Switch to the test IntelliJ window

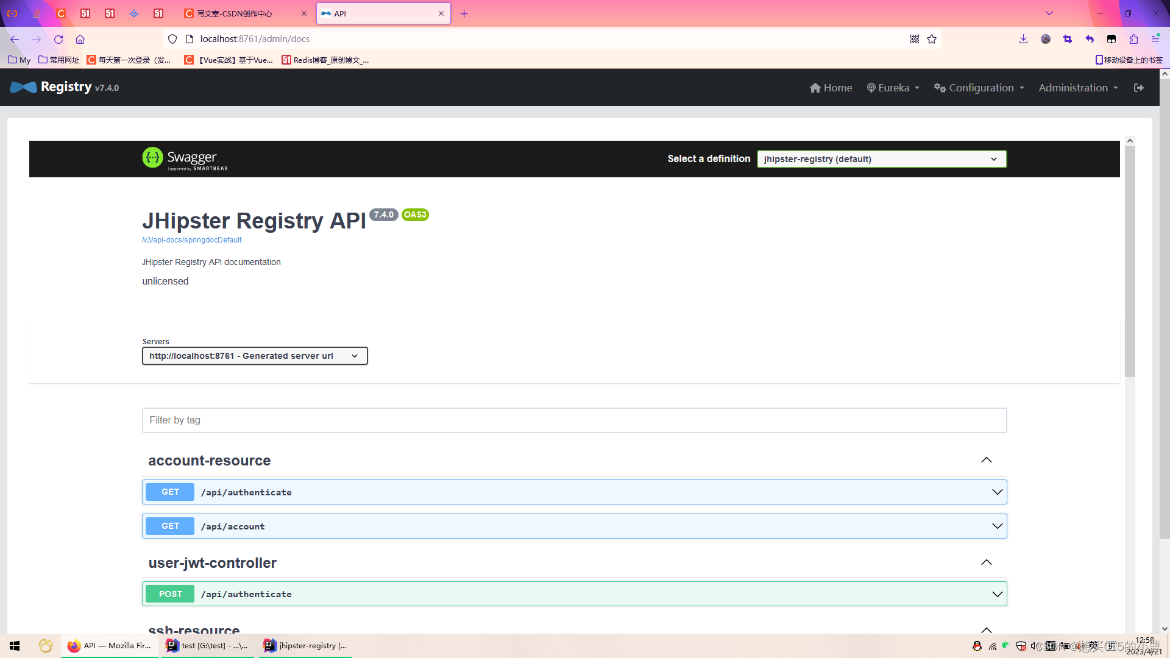coord(209,646)
